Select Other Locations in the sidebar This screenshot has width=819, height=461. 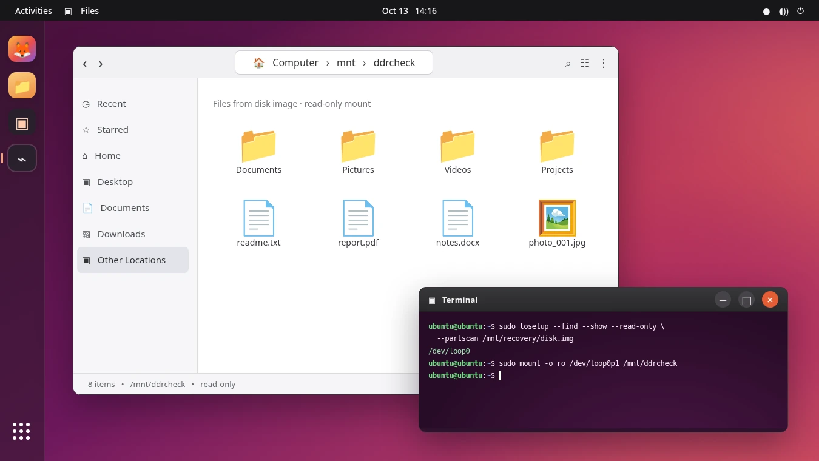point(133,260)
